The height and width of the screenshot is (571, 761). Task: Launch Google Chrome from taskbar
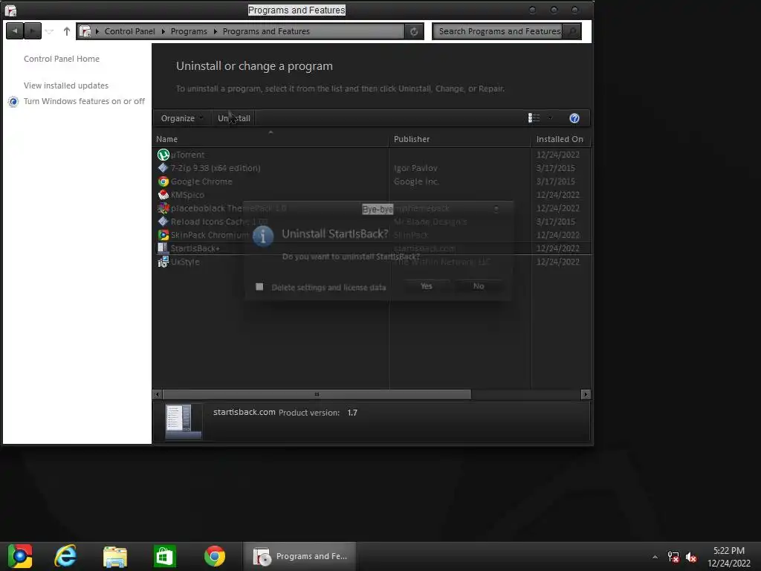[x=215, y=556]
